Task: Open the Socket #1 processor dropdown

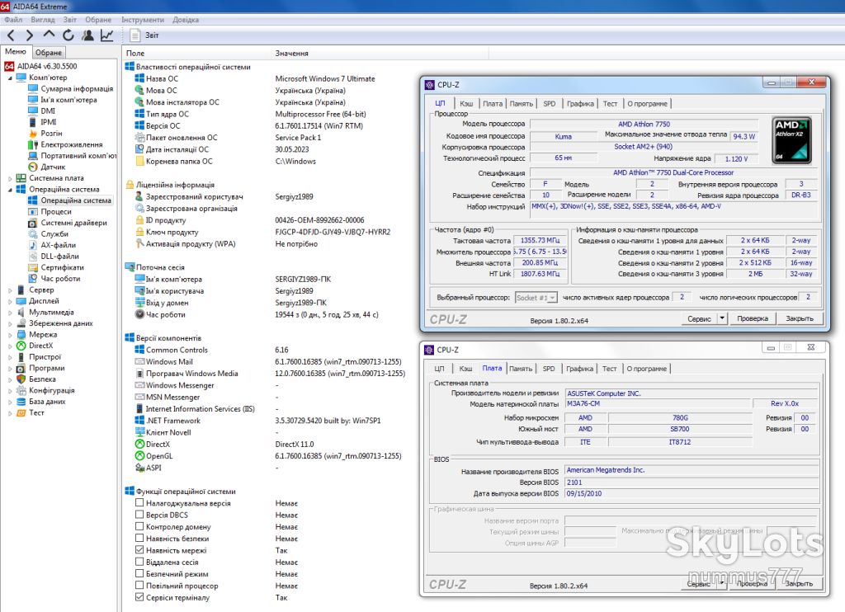Action: (536, 298)
